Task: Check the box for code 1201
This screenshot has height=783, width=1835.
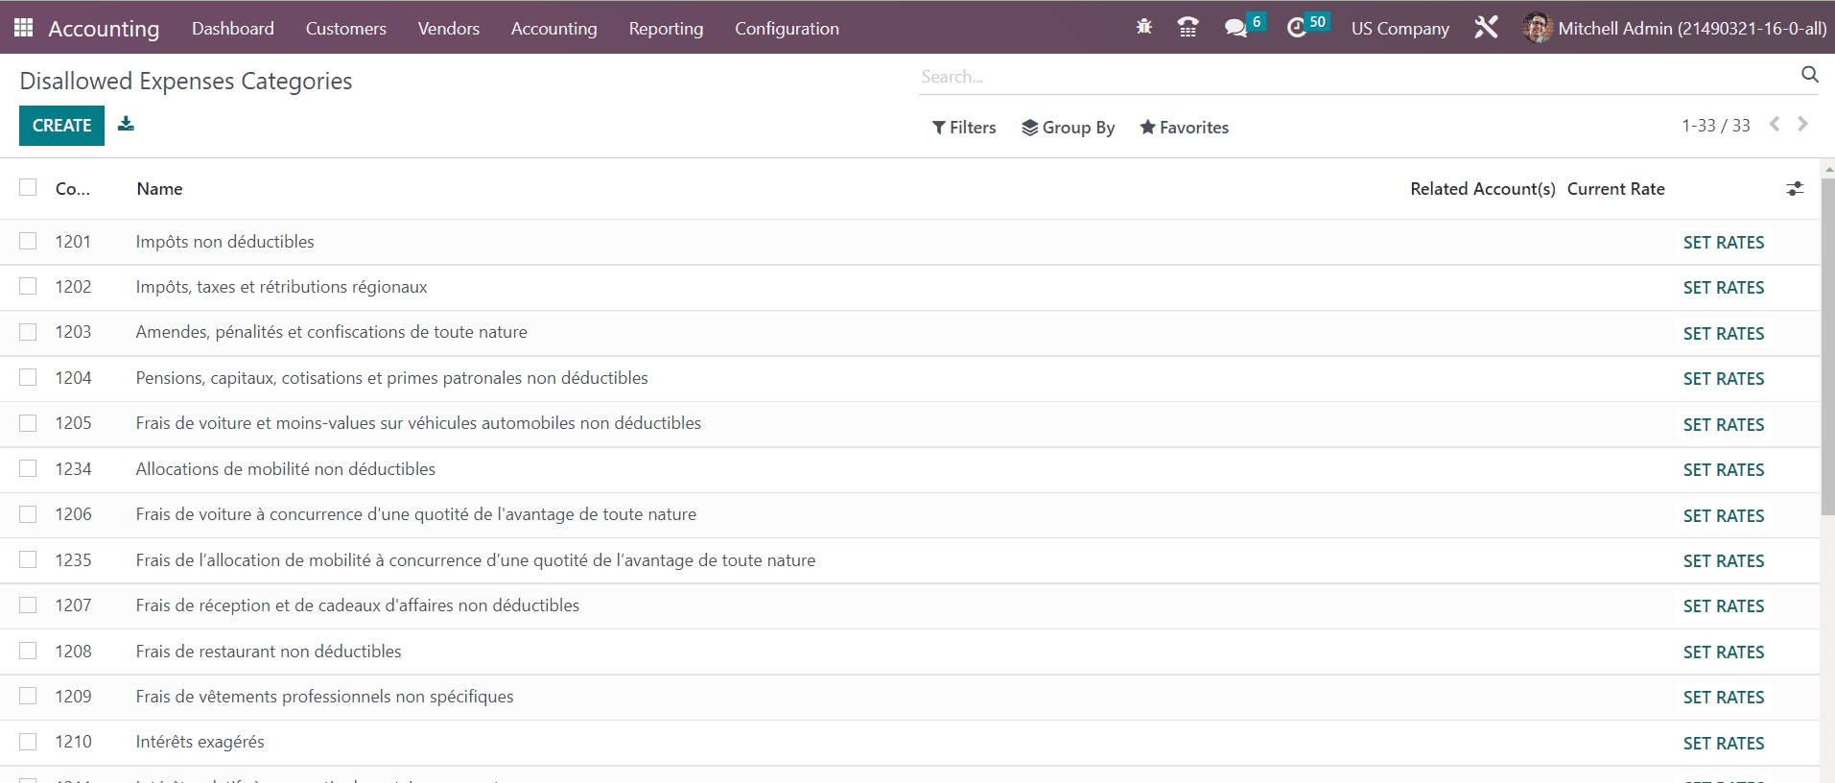Action: [x=28, y=242]
